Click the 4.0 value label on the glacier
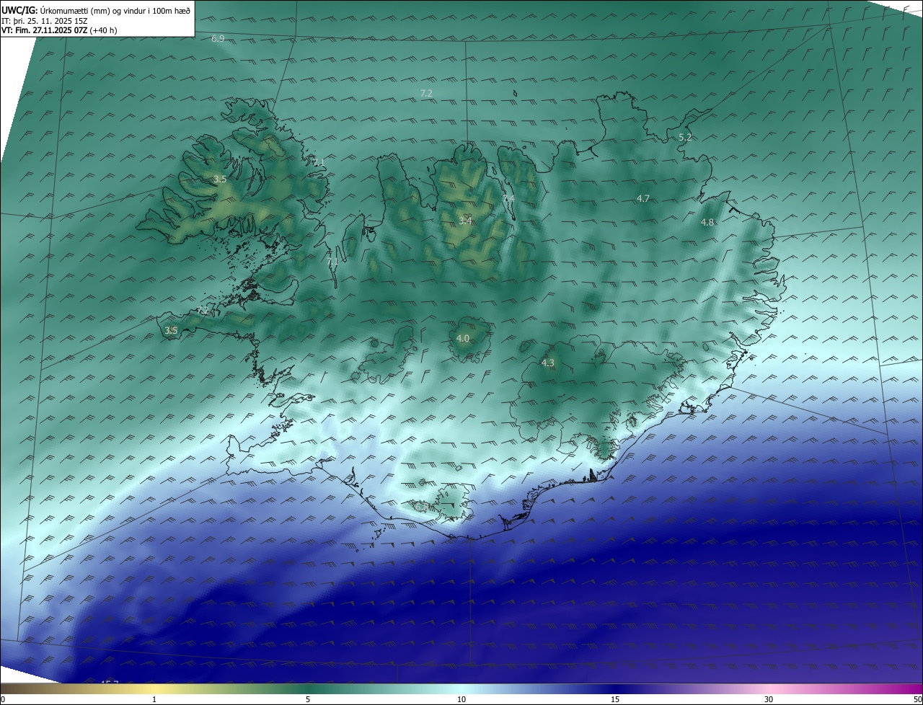Image resolution: width=923 pixels, height=705 pixels. click(463, 338)
